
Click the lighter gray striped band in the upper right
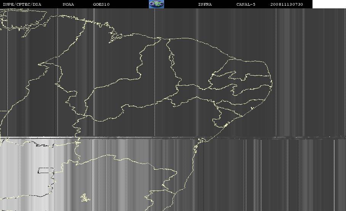coord(291,72)
